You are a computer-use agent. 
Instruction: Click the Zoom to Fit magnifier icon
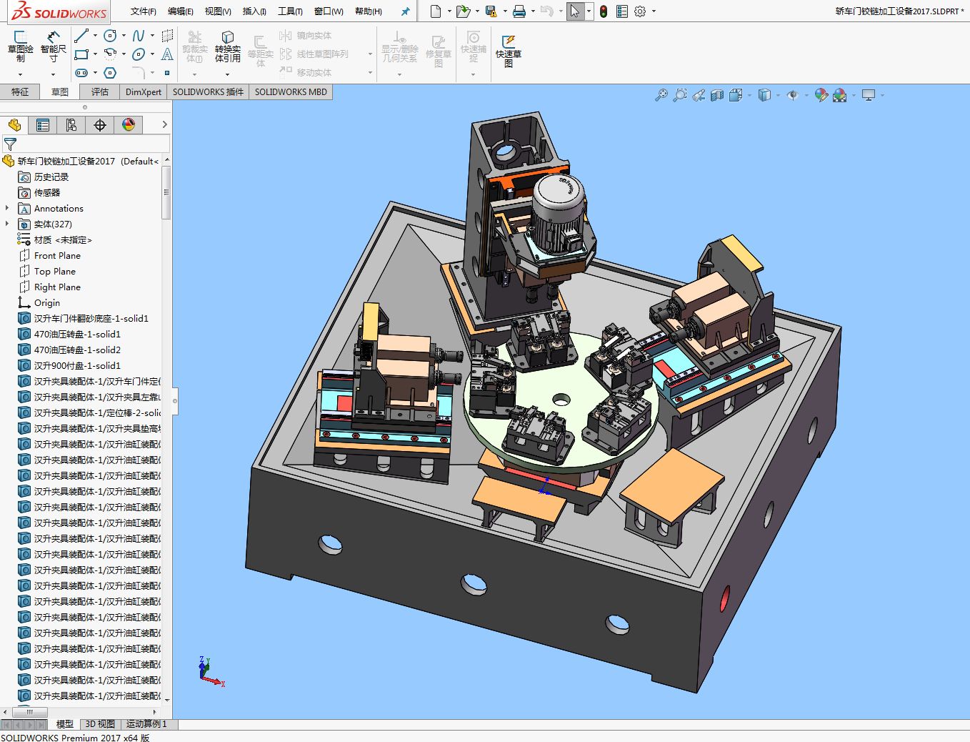pyautogui.click(x=661, y=95)
